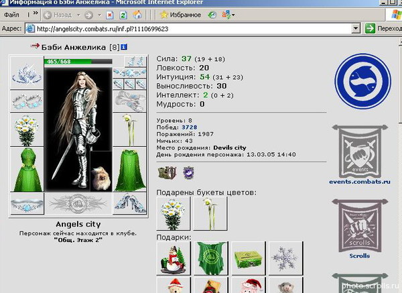Screen dimensions: 402x293
Task: Click the character portrait in armor
Action: click(78, 129)
